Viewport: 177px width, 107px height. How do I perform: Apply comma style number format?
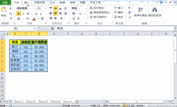point(85,14)
